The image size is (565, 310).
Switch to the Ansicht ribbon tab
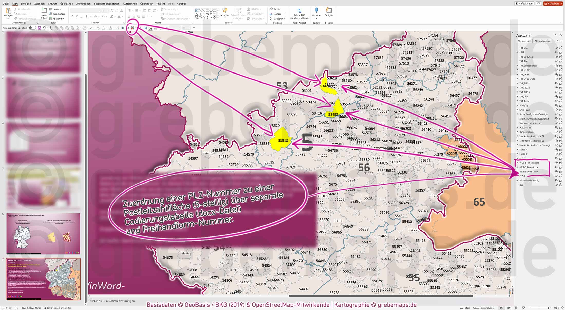pyautogui.click(x=161, y=4)
